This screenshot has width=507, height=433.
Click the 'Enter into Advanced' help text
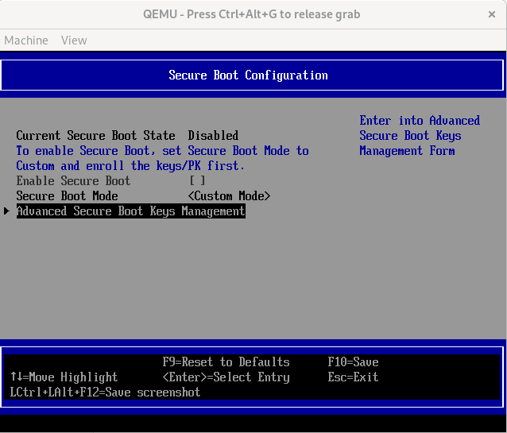point(420,121)
